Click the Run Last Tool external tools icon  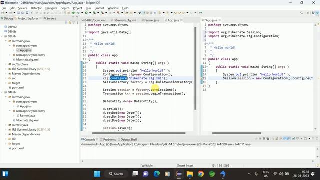[102, 13]
